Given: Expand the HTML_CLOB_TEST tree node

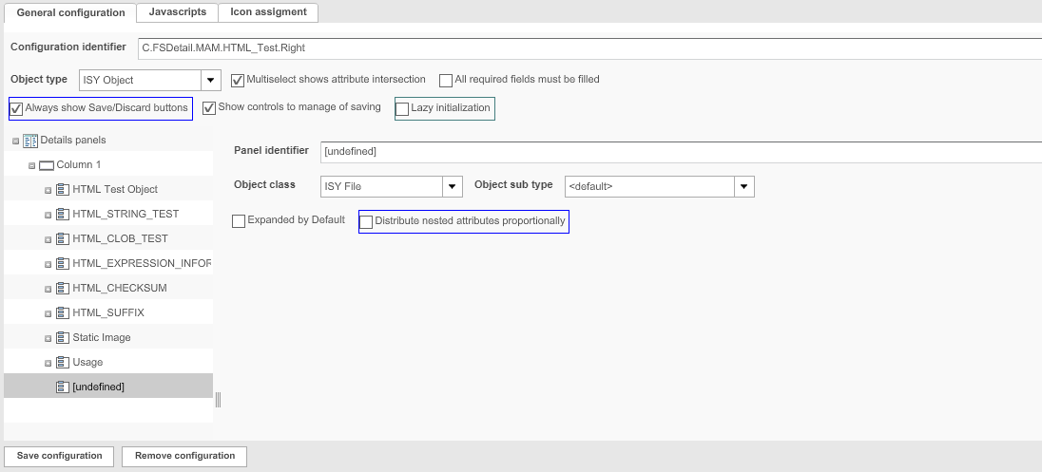Looking at the screenshot, I should (48, 239).
